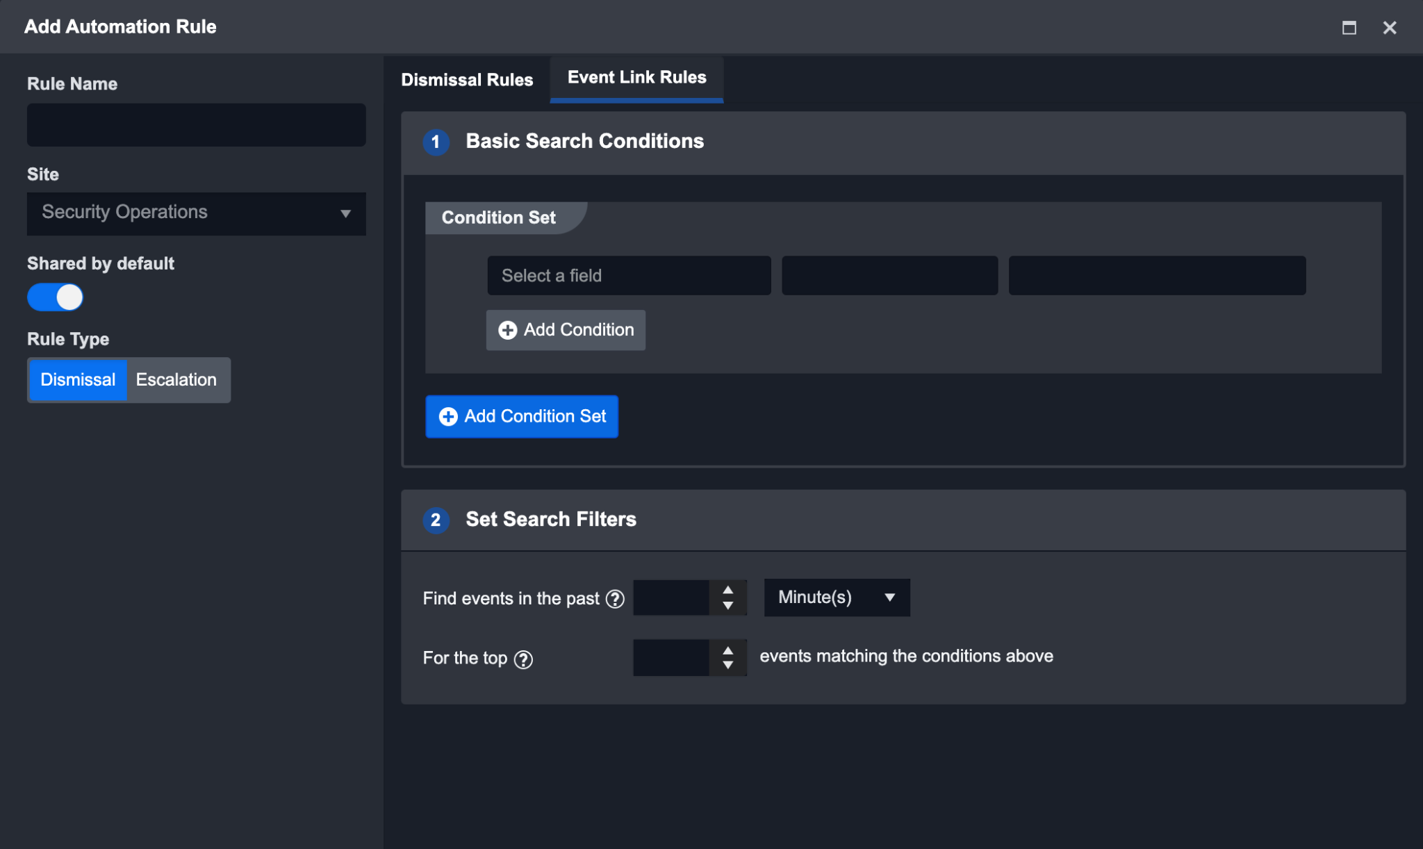
Task: Select Dismissal rule type
Action: click(x=78, y=380)
